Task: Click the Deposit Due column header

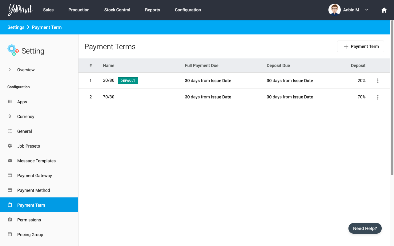Action: pos(278,65)
